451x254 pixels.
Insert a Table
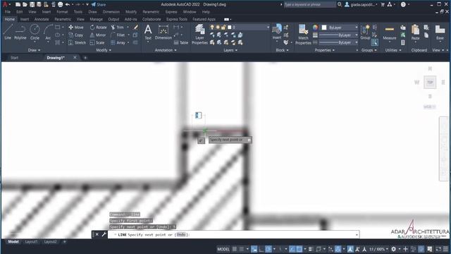(x=181, y=42)
